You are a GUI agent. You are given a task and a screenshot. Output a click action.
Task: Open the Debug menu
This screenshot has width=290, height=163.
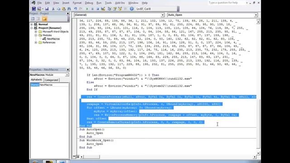(89, 3)
